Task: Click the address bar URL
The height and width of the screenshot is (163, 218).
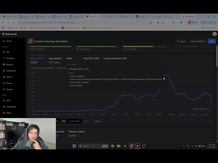Action: 49,22
